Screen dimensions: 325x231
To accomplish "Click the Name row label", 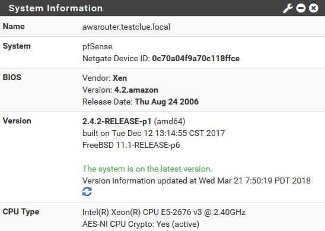I will click(x=14, y=27).
